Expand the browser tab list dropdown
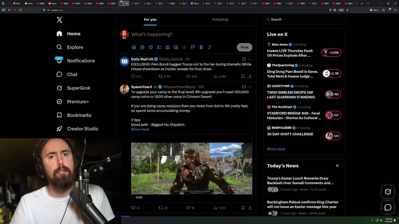 tap(368, 3)
